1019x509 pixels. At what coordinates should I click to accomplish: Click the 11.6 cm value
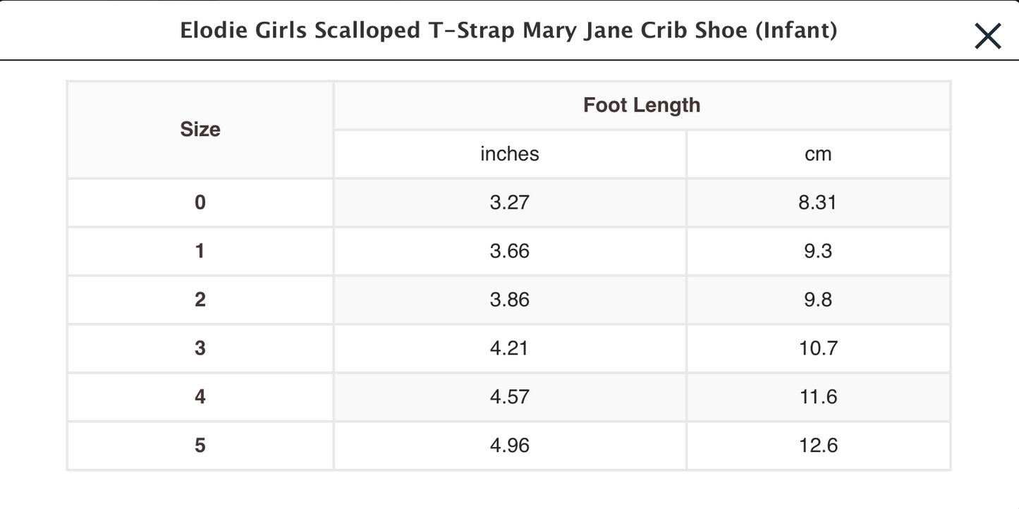pos(818,397)
